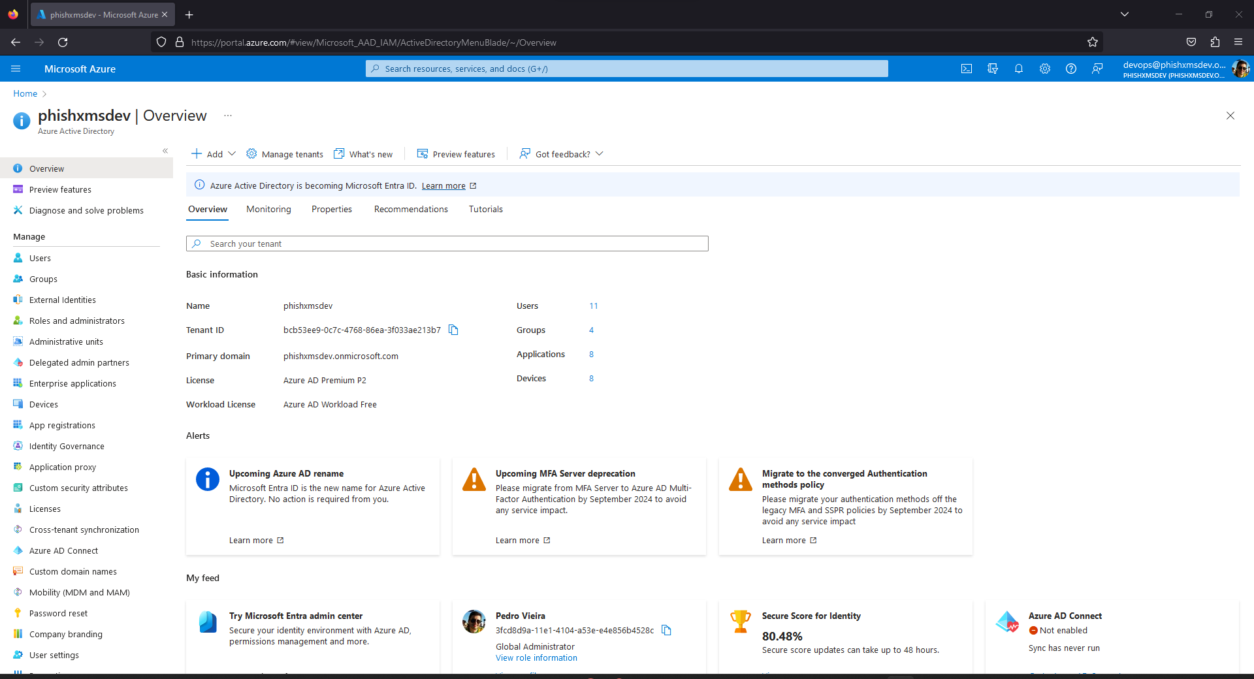Open Users in the Manage menu
The width and height of the screenshot is (1254, 679).
(x=86, y=258)
